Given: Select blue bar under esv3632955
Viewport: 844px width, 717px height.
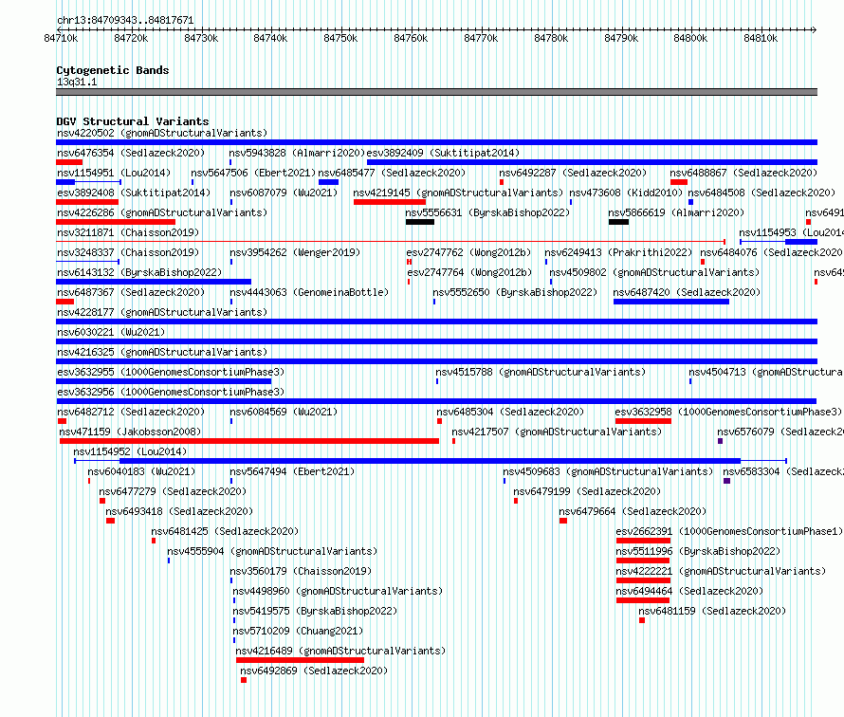Looking at the screenshot, I should (164, 381).
